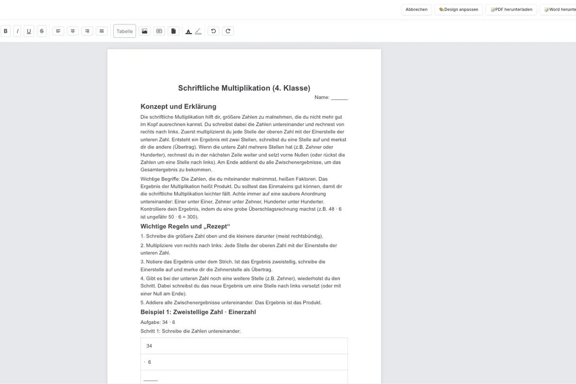Open the text color picker
The width and height of the screenshot is (576, 384).
[x=189, y=32]
